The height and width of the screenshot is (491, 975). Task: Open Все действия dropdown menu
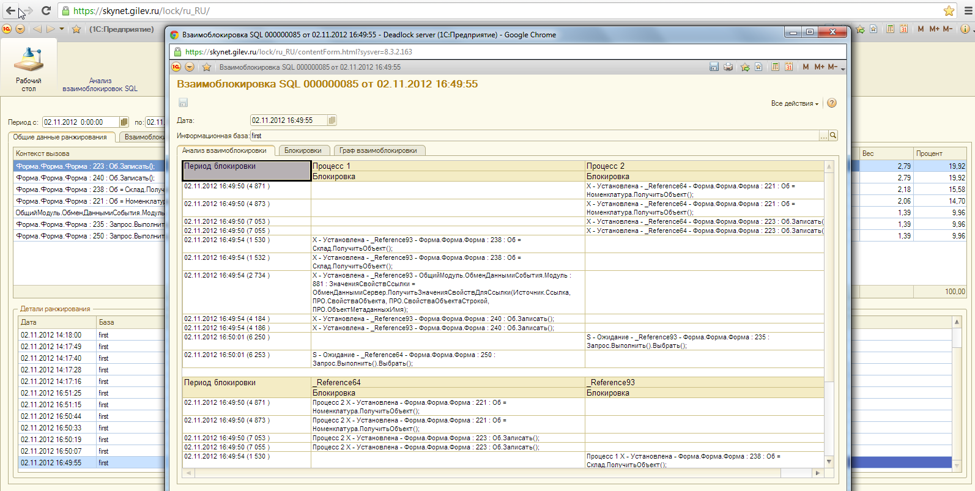795,103
